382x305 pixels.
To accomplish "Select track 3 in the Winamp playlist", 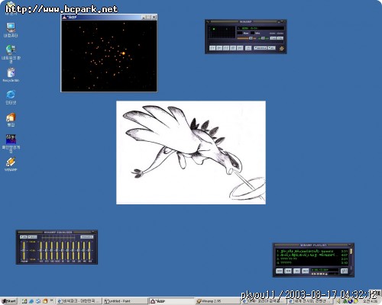I will tap(312, 258).
